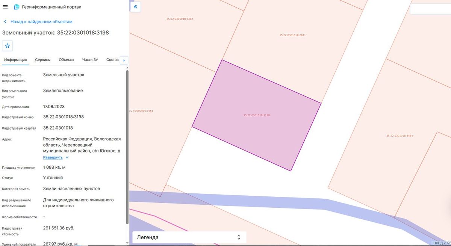Select highlighted parcel 35:22:0301018:3198 on map
This screenshot has height=246, width=451.
coord(257,115)
